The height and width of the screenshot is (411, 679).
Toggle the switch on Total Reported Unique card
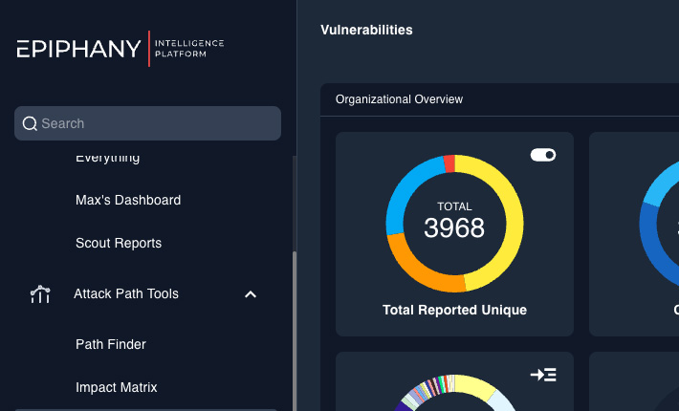point(543,155)
